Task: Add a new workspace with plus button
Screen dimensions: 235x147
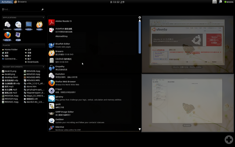Action: pos(229,140)
